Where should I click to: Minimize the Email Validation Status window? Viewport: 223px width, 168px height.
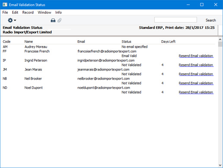pos(188,5)
